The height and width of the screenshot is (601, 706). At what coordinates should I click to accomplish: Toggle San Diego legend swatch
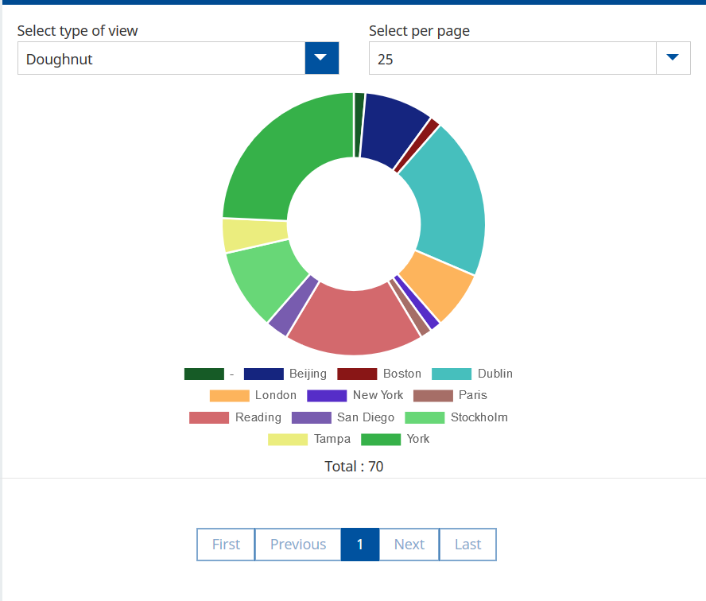312,417
